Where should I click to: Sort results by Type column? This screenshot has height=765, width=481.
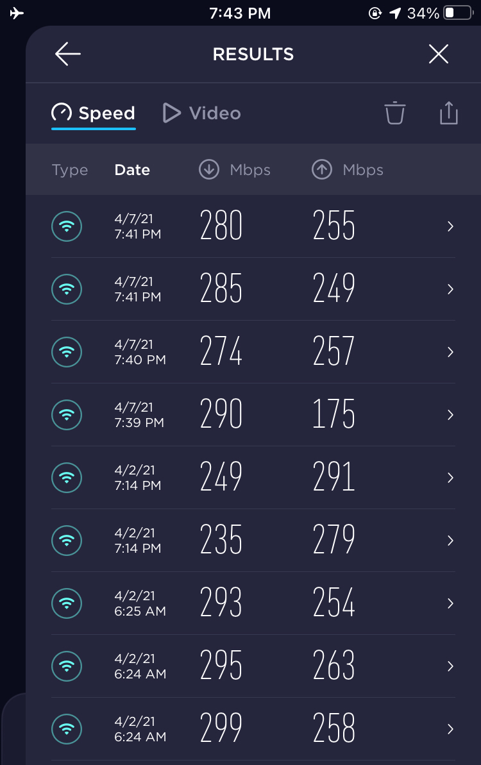coord(70,170)
